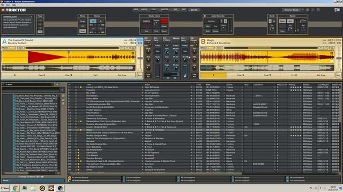The height and width of the screenshot is (192, 343).
Task: Open the dropdown beside browser preview bar
Action: [62, 90]
